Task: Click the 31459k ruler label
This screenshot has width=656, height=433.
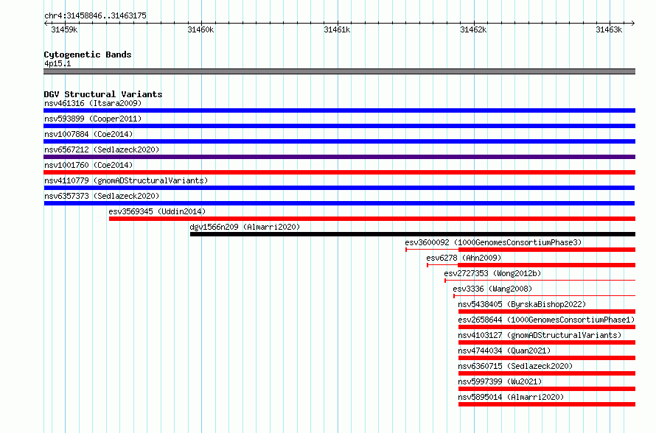Action: pos(64,29)
